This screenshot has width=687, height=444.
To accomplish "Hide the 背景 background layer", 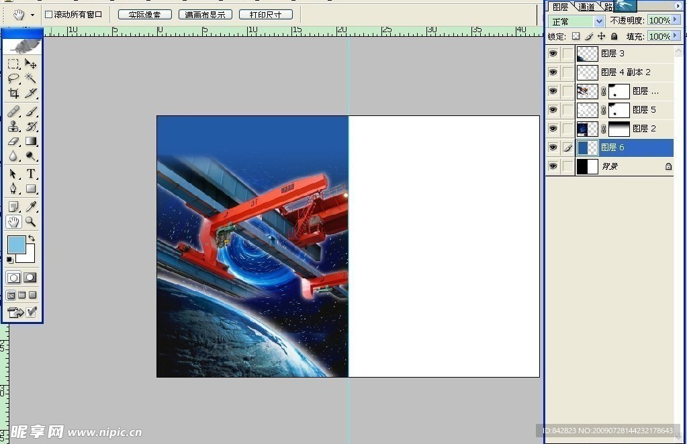I will click(553, 166).
